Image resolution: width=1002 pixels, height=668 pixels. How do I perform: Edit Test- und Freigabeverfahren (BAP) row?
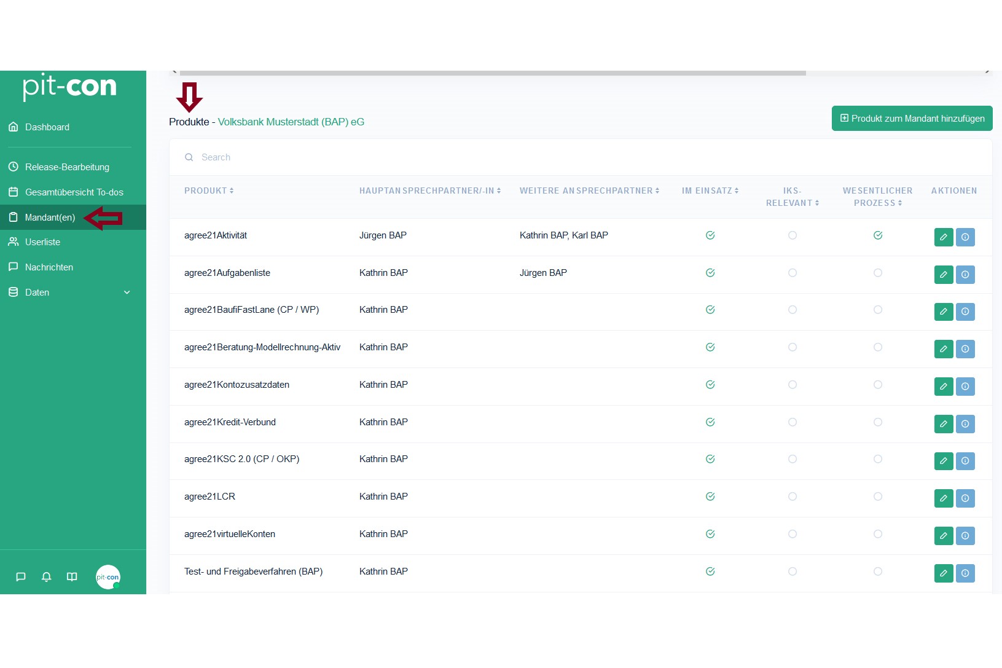tap(944, 573)
